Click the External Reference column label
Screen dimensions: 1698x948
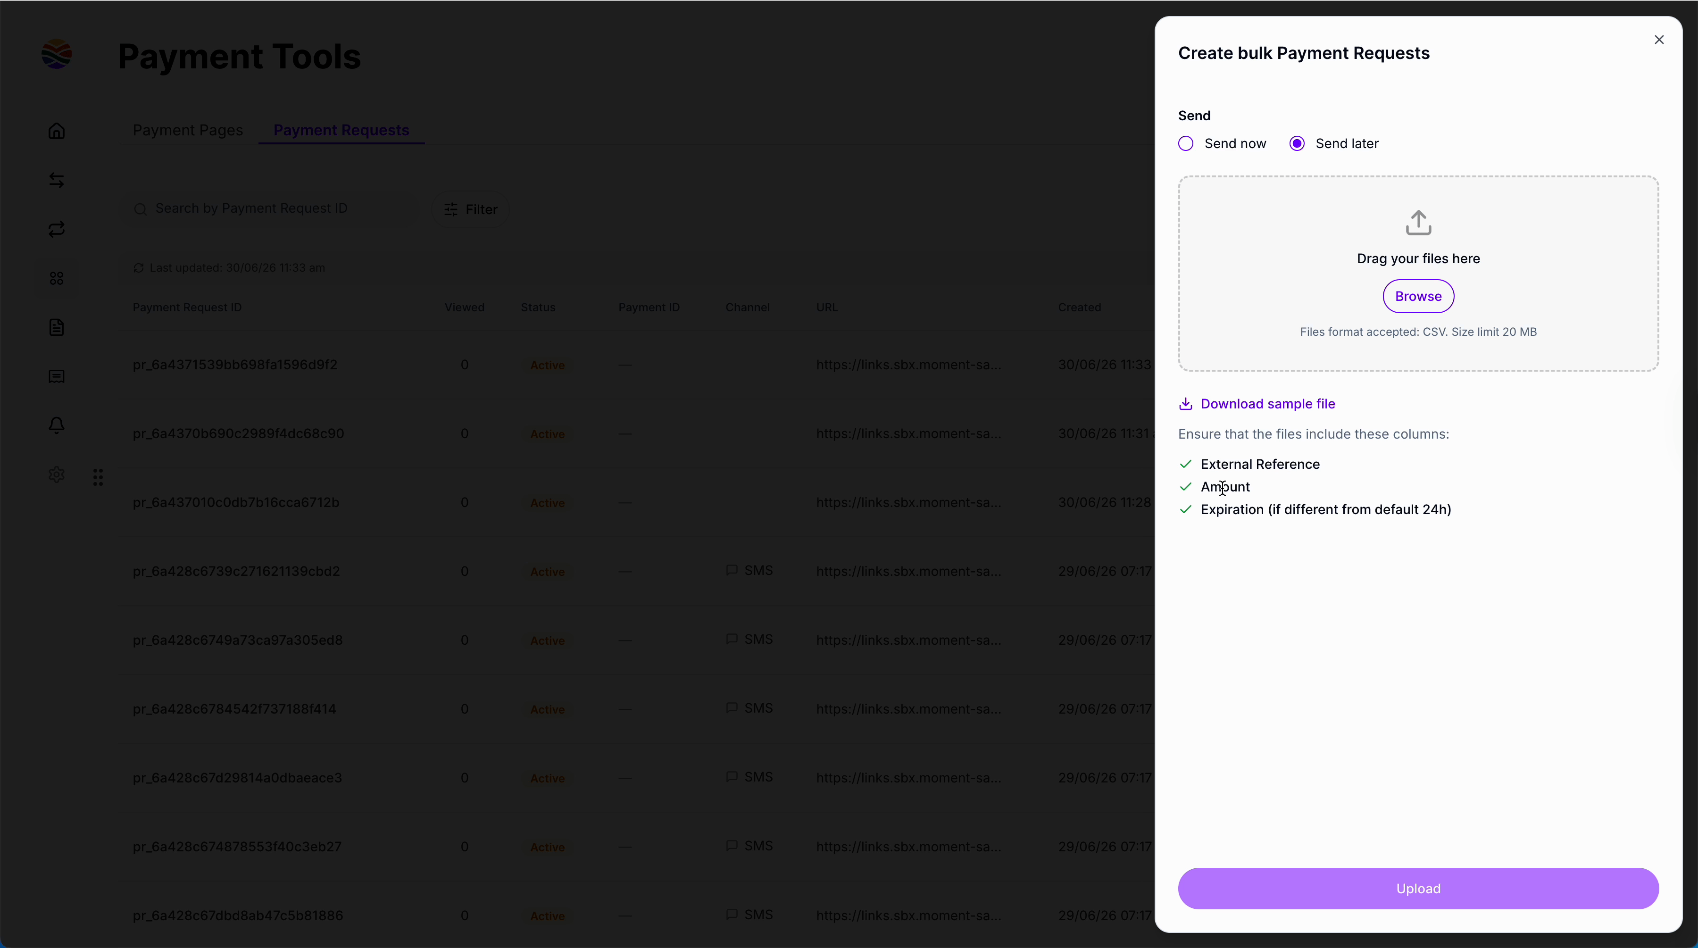pyautogui.click(x=1260, y=464)
